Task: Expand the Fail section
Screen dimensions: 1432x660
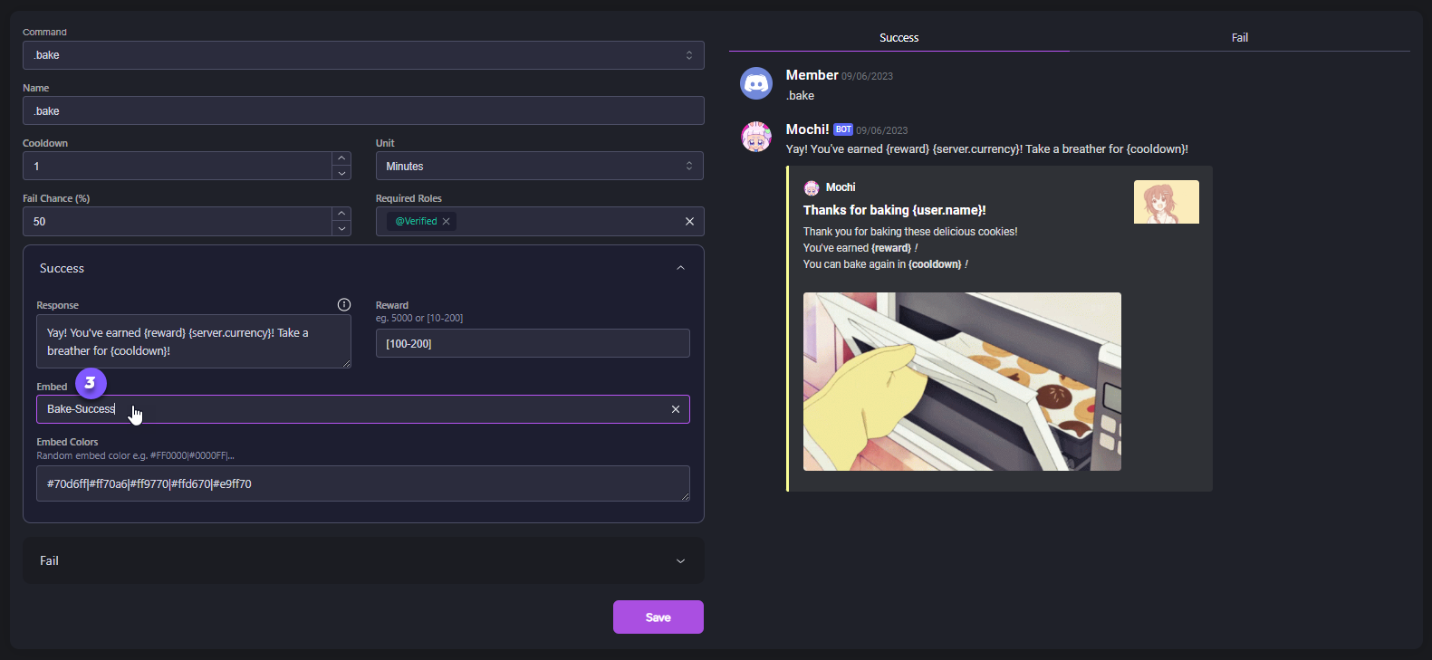Action: point(680,561)
